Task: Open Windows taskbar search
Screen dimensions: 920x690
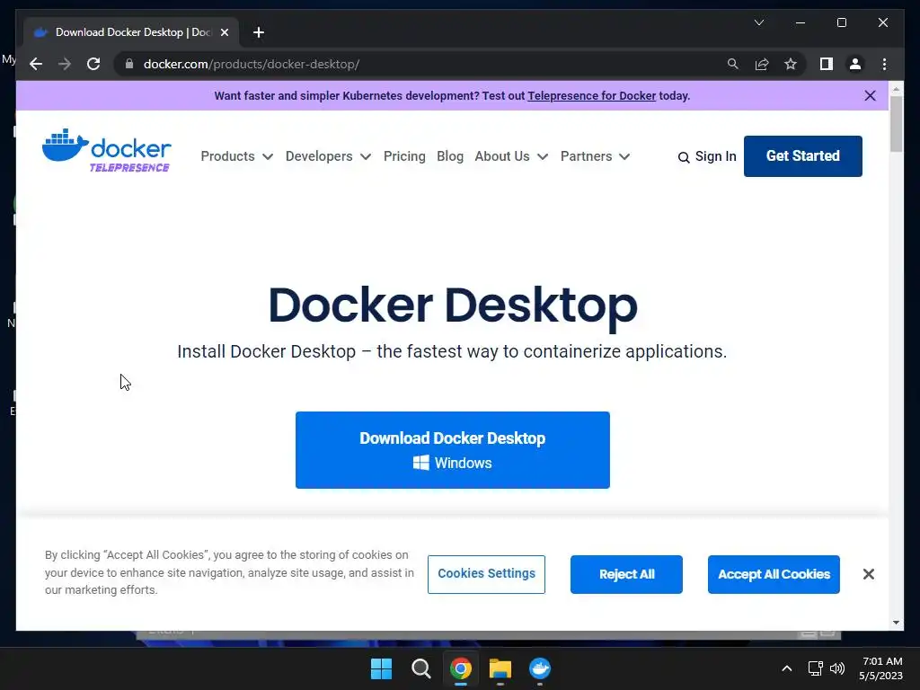Action: (420, 668)
